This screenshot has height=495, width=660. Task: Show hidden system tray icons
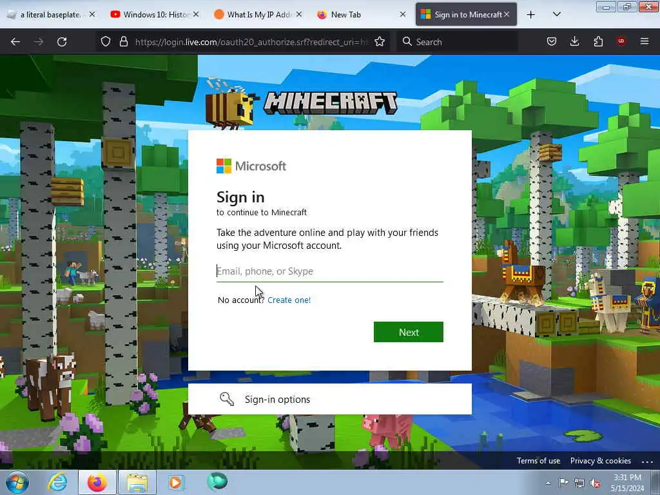[x=548, y=483]
